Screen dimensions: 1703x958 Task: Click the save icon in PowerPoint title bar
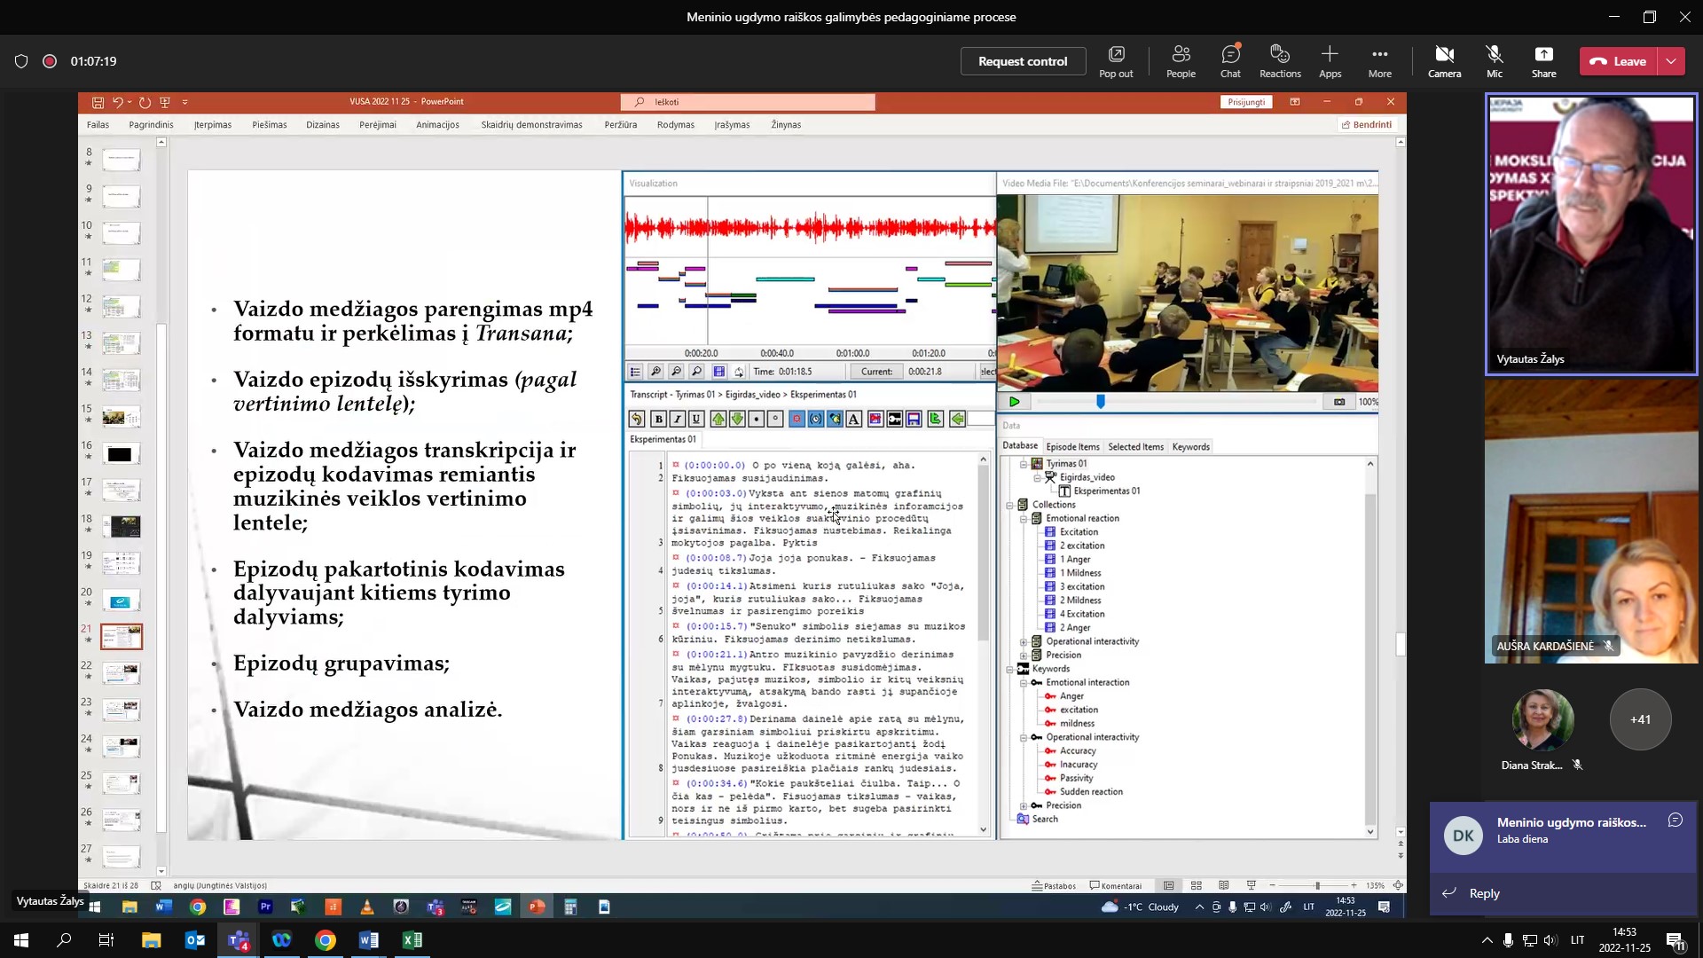pyautogui.click(x=98, y=102)
